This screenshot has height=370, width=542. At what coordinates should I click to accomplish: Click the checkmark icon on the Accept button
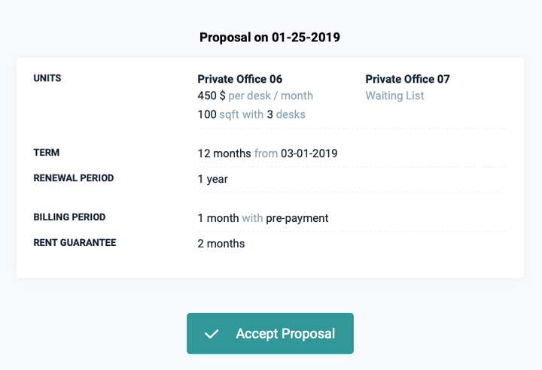point(212,334)
